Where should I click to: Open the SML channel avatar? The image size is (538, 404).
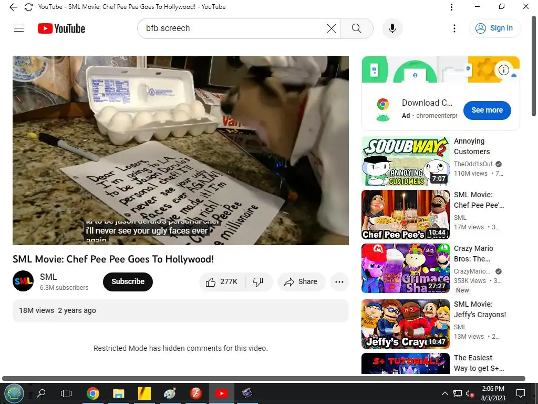coord(23,281)
